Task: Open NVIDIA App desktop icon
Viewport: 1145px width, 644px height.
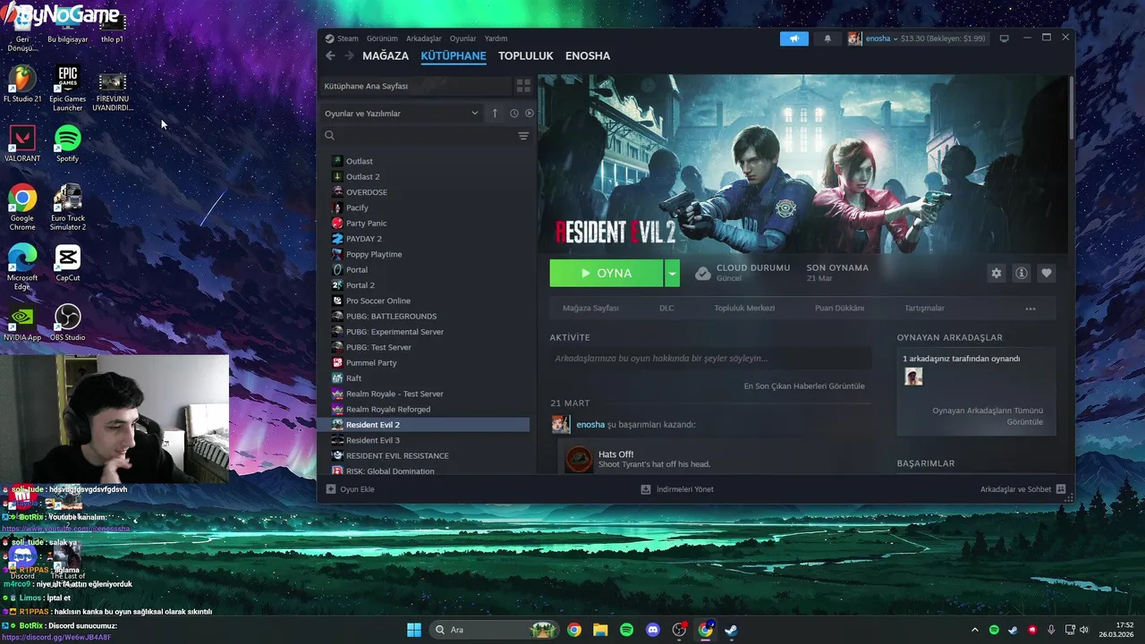Action: tap(22, 323)
